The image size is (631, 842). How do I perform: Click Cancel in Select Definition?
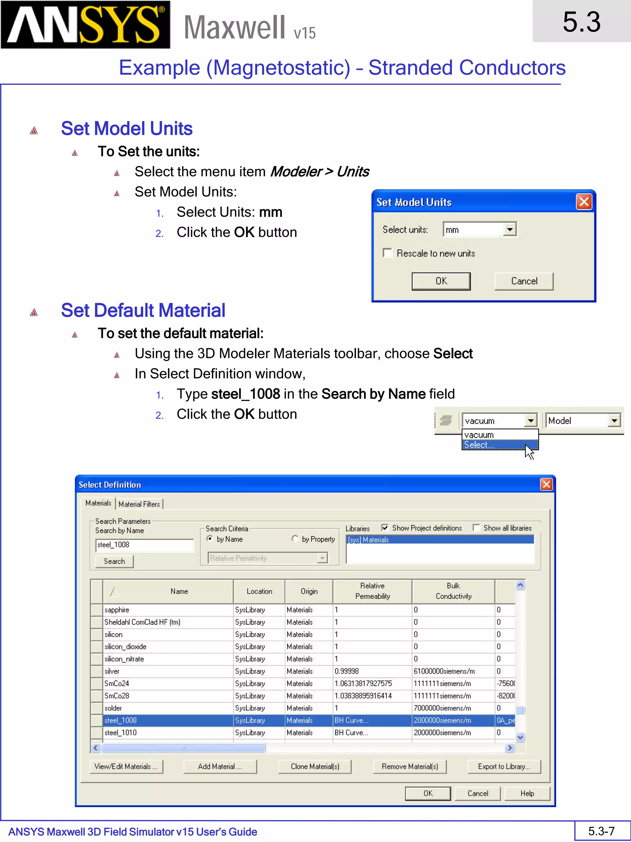click(x=478, y=793)
